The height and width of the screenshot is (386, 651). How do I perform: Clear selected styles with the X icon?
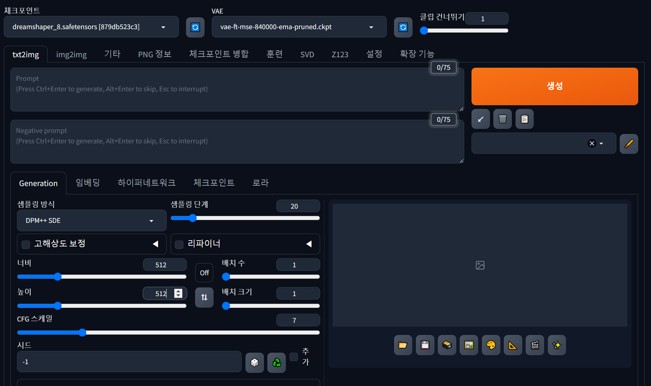coord(592,143)
